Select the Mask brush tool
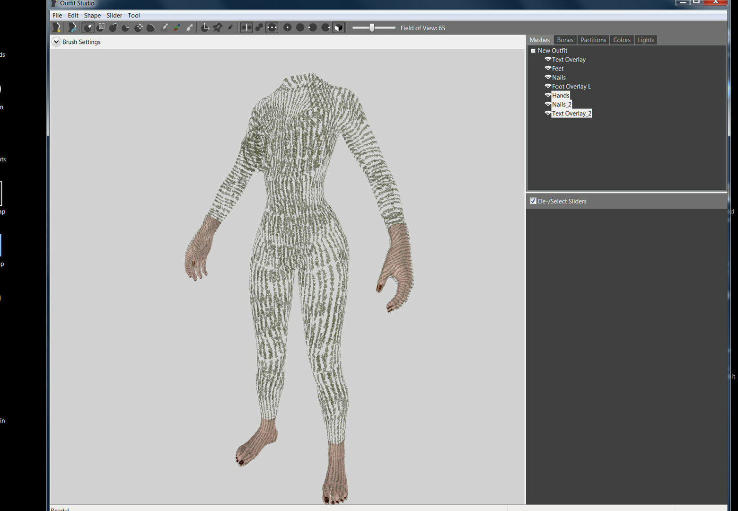 [101, 27]
